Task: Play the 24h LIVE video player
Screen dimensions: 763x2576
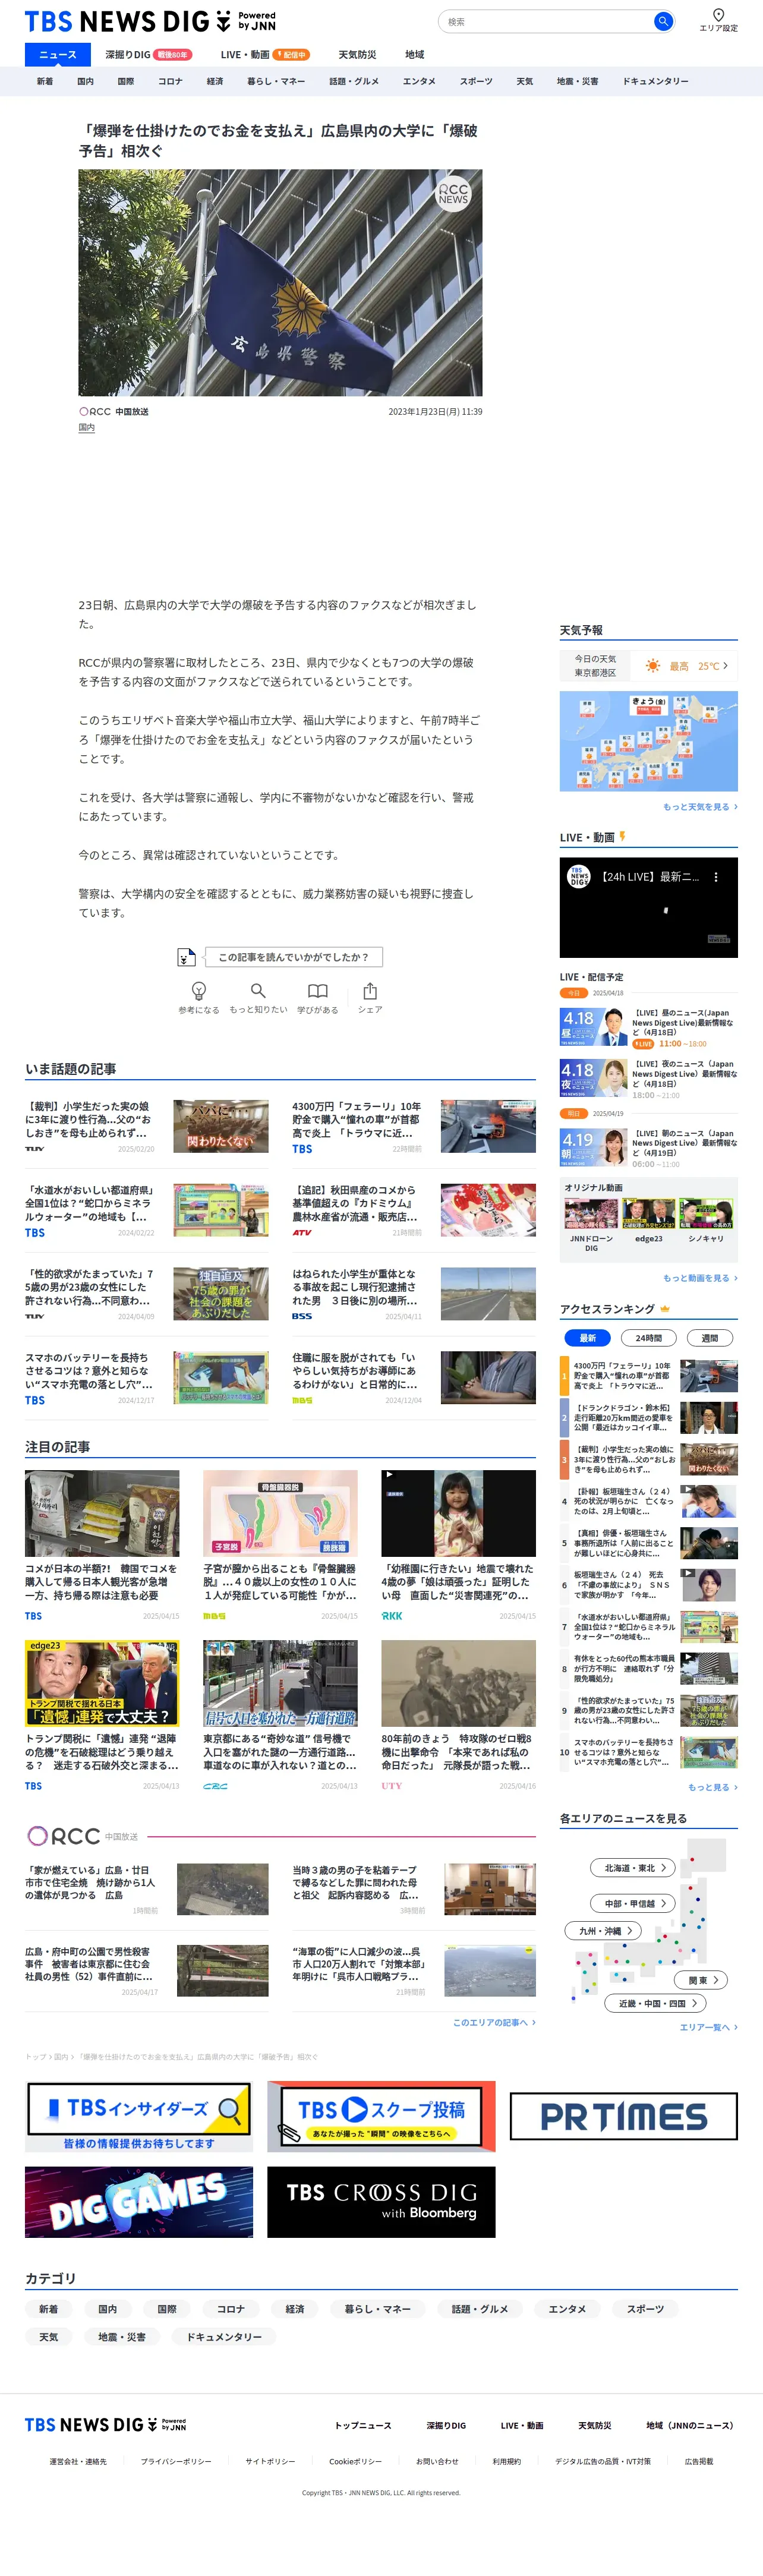Action: coord(649,908)
